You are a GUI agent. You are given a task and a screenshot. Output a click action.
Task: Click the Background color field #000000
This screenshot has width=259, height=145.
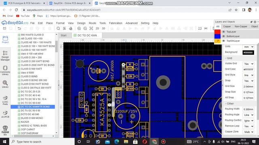248,53
